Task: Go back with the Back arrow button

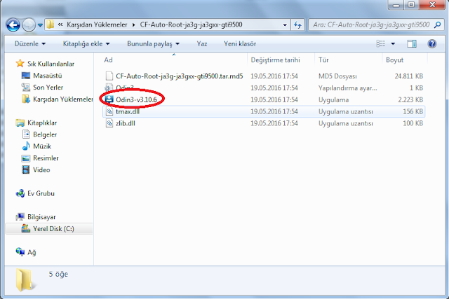Action: click(13, 25)
